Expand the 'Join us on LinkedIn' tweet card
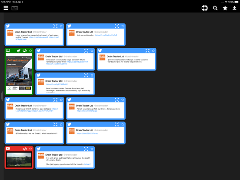Viewport: 240px width, 180px height. 117,26
